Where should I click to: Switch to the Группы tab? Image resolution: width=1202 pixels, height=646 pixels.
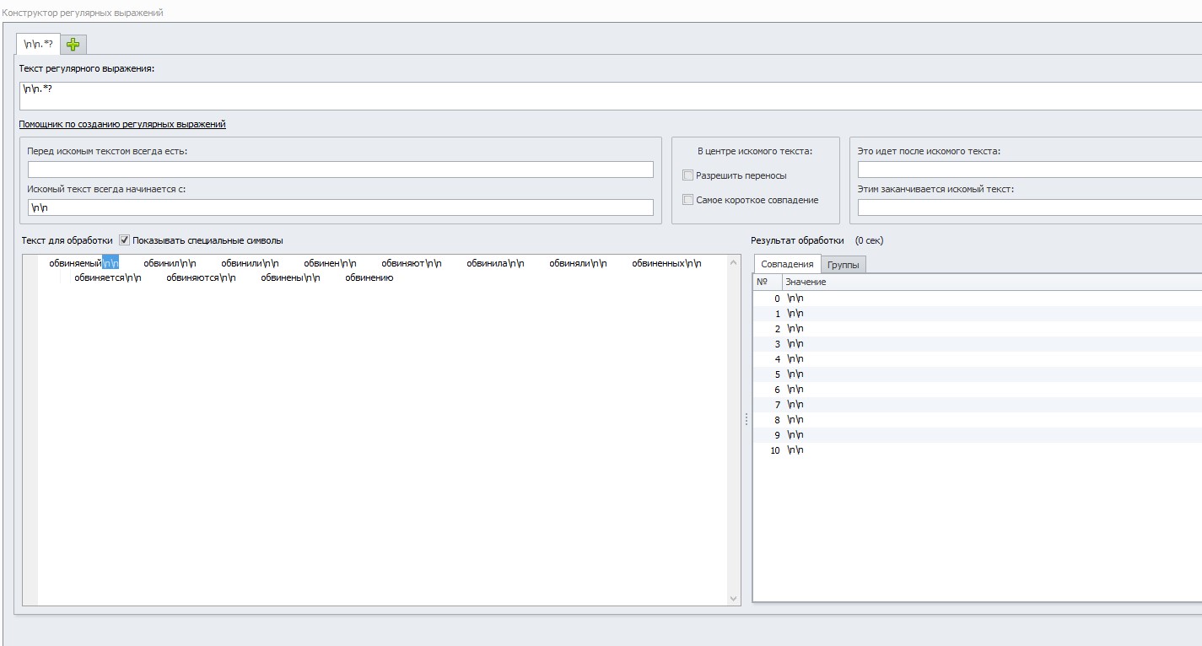click(844, 265)
